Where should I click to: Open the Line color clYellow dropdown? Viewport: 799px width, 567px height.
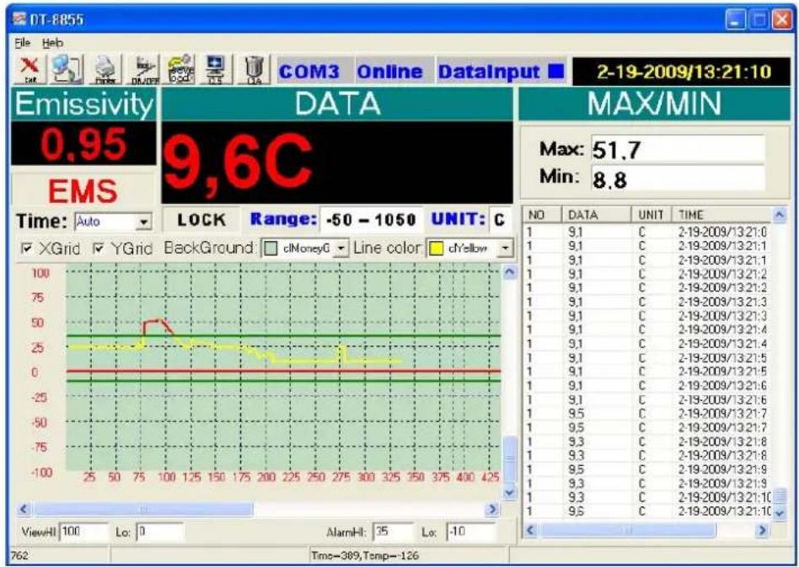[505, 249]
